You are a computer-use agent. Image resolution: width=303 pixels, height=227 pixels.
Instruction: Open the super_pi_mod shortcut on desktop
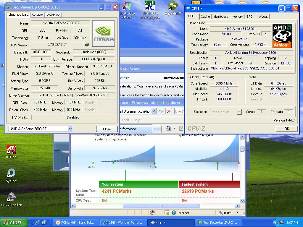click(150, 10)
